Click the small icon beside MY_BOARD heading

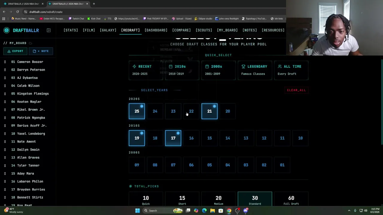coord(31,43)
